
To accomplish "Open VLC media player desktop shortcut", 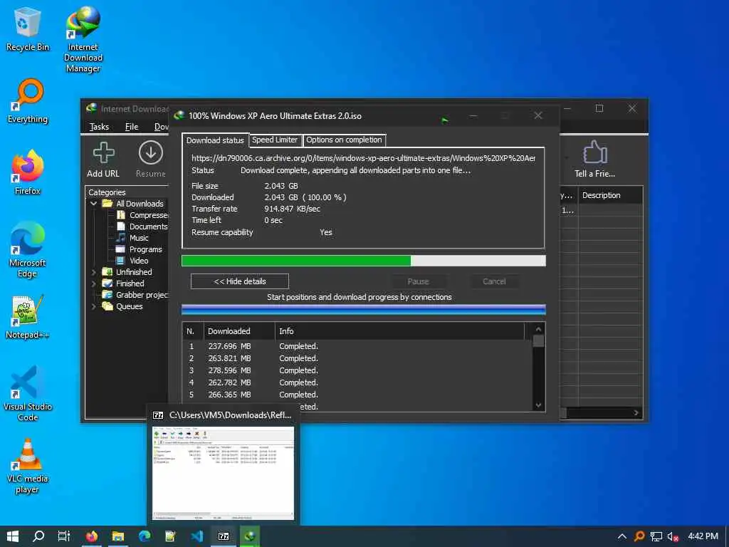I will [x=28, y=466].
